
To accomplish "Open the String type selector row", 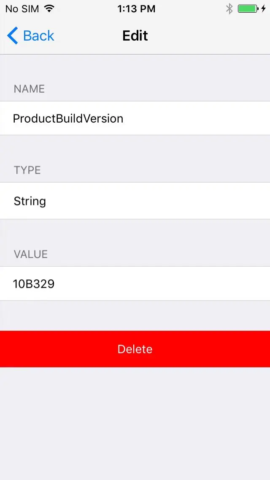I will tap(135, 201).
